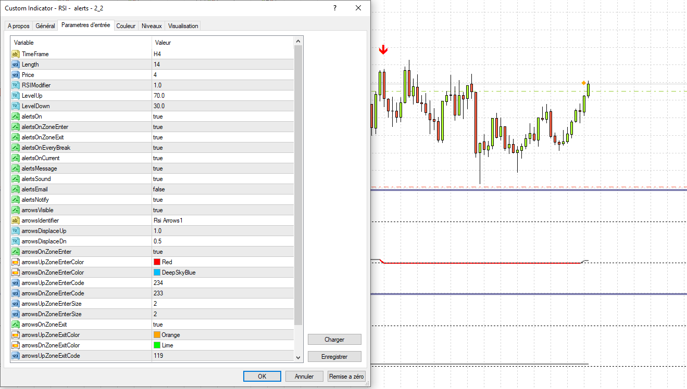This screenshot has width=687, height=389.
Task: Click the red down arrow on chart
Action: 383,49
